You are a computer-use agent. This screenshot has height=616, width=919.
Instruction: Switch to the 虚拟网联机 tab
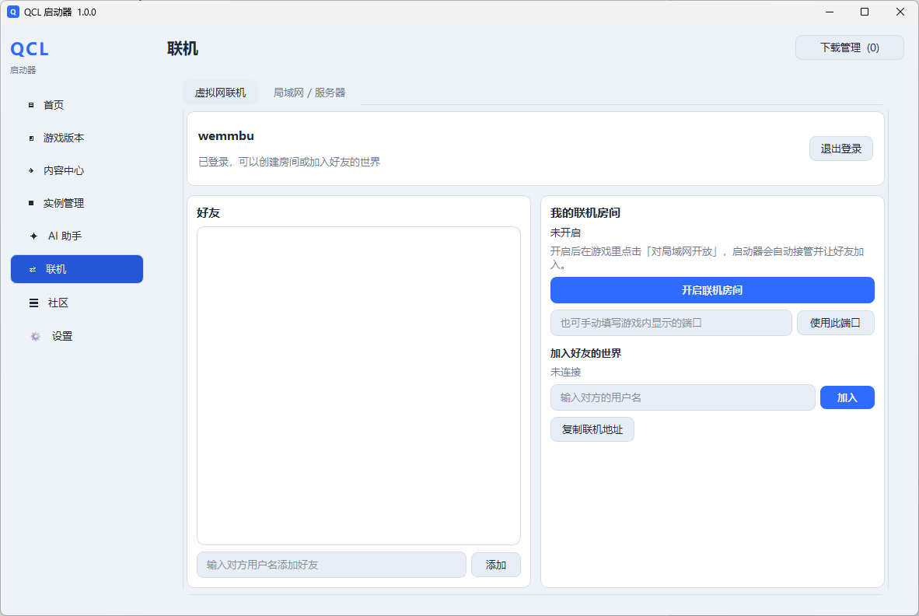[x=220, y=93]
